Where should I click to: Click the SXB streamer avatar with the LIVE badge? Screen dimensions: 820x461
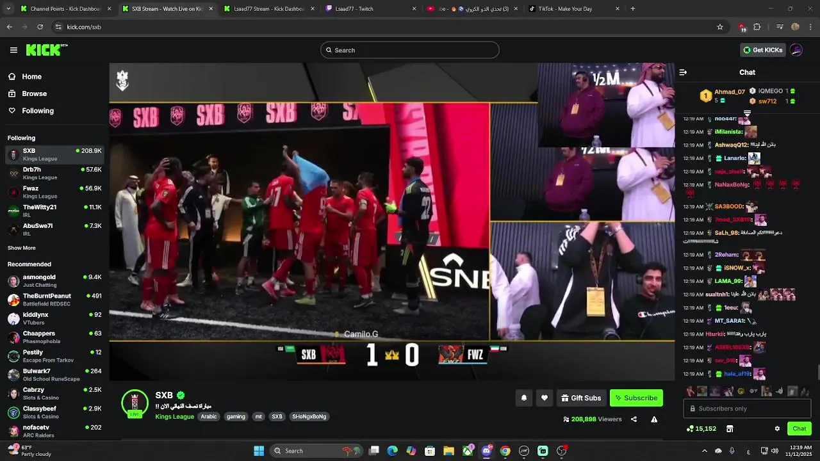coord(135,403)
